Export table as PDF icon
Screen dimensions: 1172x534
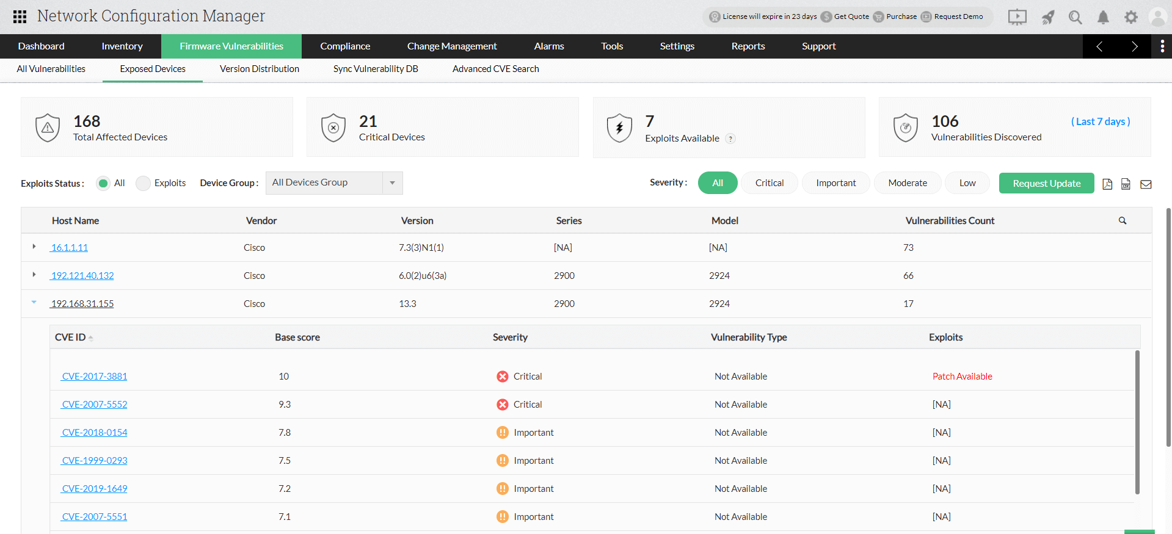point(1107,184)
